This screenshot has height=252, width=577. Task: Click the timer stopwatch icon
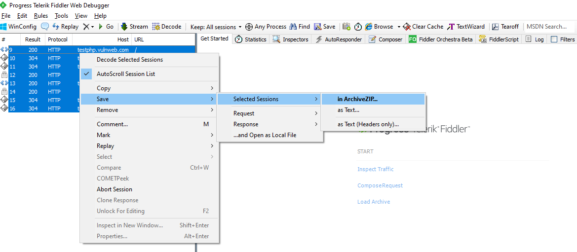click(358, 27)
